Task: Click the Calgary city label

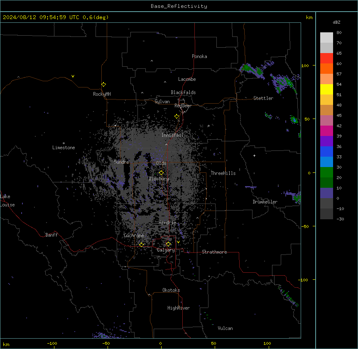Action: (x=166, y=250)
